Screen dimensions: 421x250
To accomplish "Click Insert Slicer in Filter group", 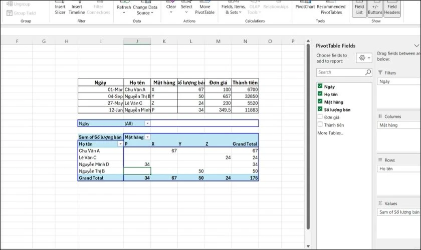I will click(x=60, y=8).
